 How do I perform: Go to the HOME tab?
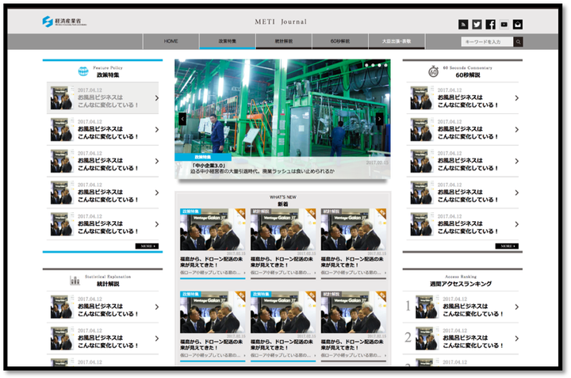[171, 41]
